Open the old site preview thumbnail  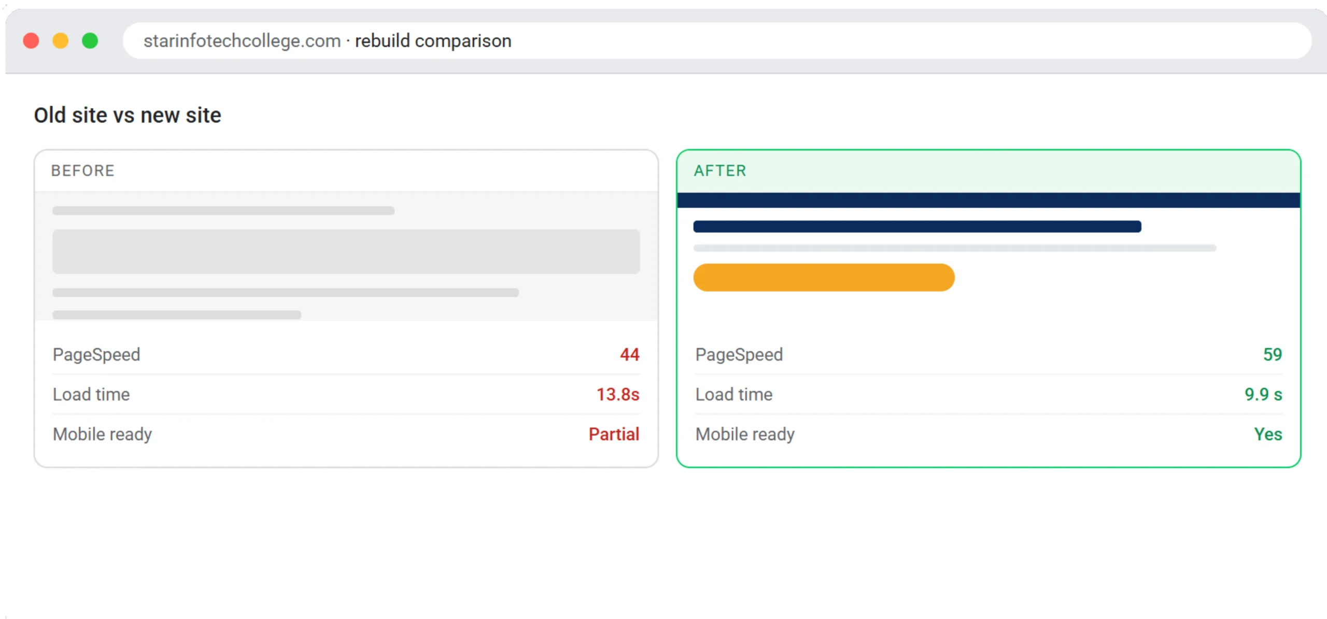[346, 256]
